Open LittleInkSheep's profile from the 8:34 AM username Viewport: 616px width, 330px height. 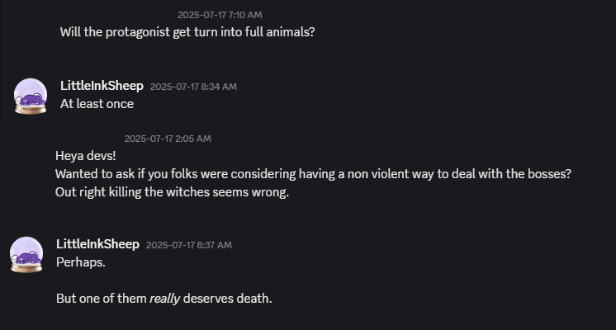[102, 86]
